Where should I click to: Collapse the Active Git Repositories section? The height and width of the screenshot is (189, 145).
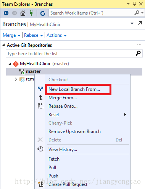click(x=3, y=45)
